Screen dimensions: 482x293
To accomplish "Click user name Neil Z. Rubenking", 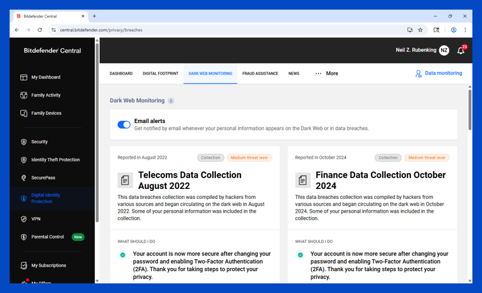I will [x=415, y=50].
